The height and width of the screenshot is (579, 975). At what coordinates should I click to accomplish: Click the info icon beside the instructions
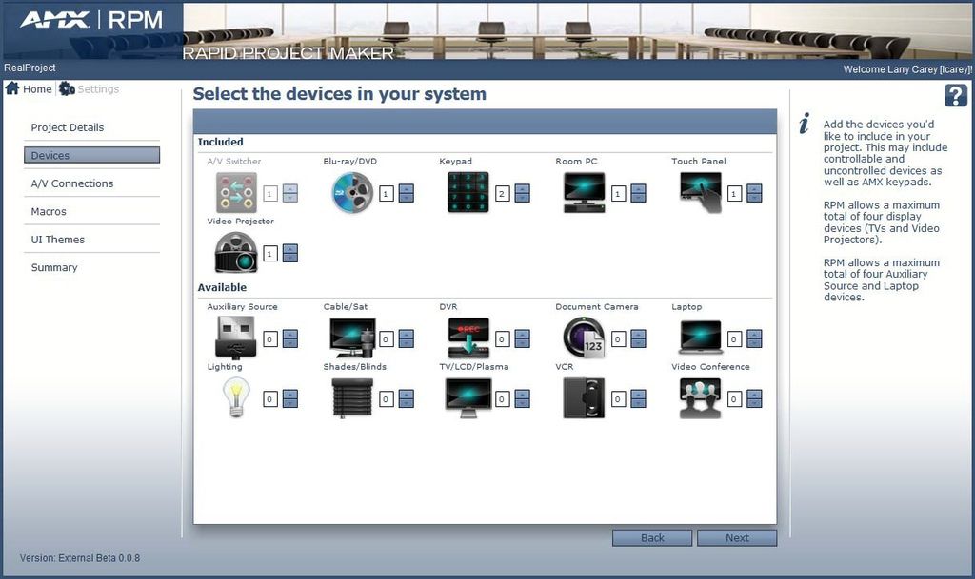coord(804,123)
